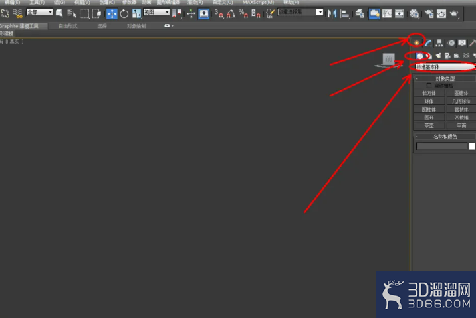Activate the Select and Scale tool
The image size is (476, 318).
coord(136,14)
